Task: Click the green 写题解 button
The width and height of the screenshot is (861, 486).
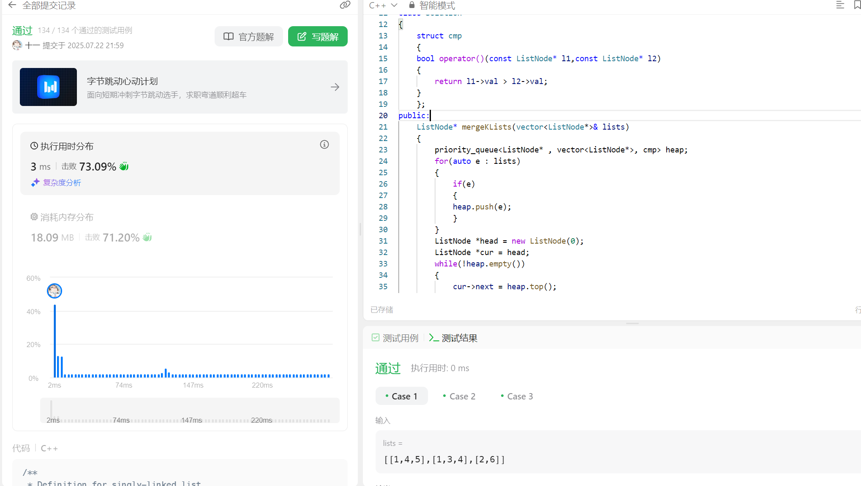Action: coord(318,37)
